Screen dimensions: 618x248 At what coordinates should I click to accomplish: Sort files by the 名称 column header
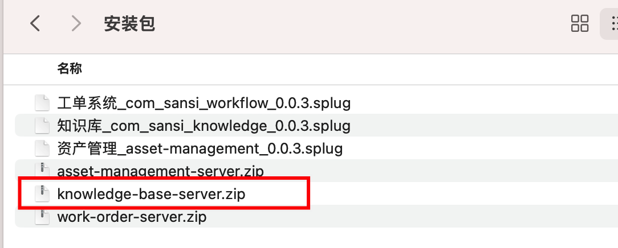point(70,68)
